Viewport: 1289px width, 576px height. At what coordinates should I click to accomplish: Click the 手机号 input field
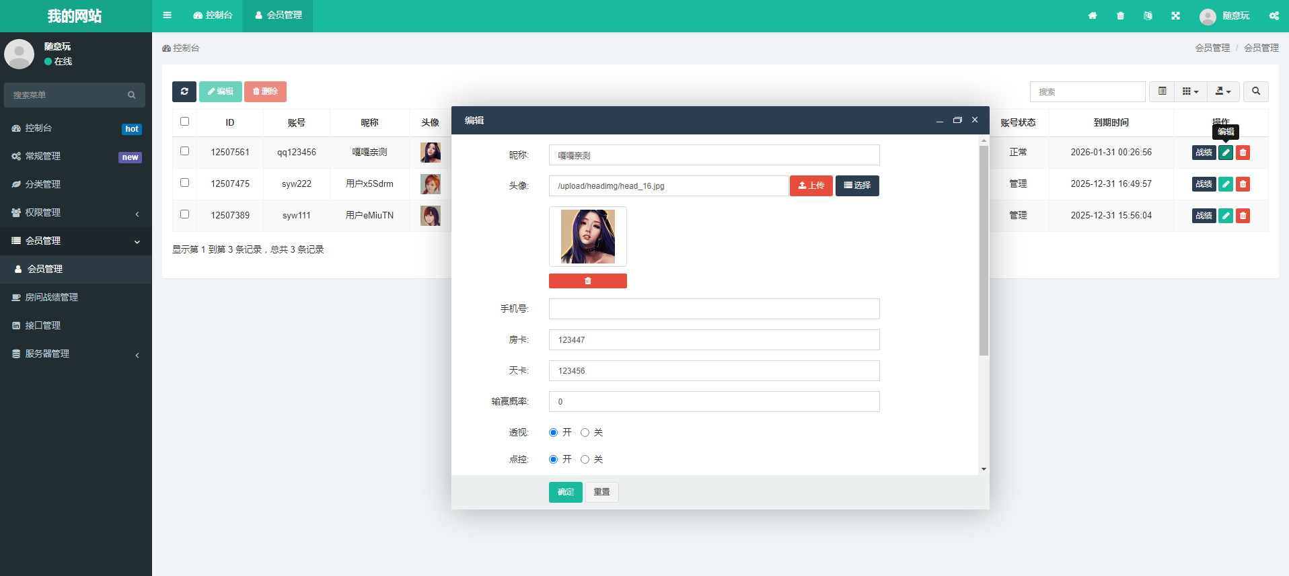714,309
